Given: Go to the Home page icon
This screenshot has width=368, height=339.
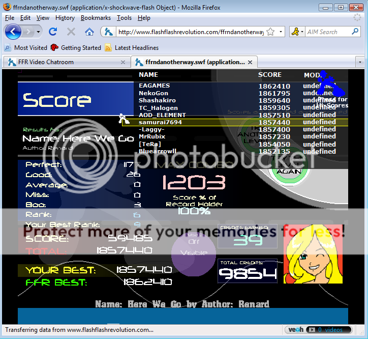Looking at the screenshot, I should pyautogui.click(x=89, y=32).
